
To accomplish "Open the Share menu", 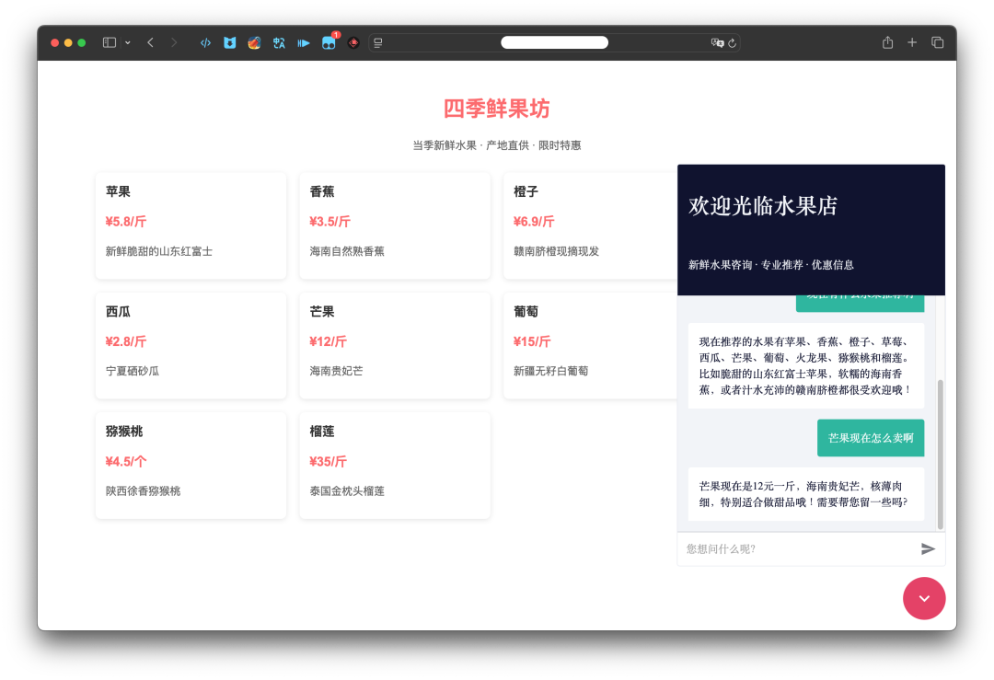I will [887, 42].
